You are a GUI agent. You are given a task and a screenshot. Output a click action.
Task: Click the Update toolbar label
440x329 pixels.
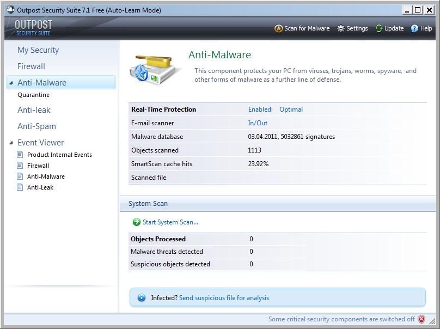click(394, 28)
